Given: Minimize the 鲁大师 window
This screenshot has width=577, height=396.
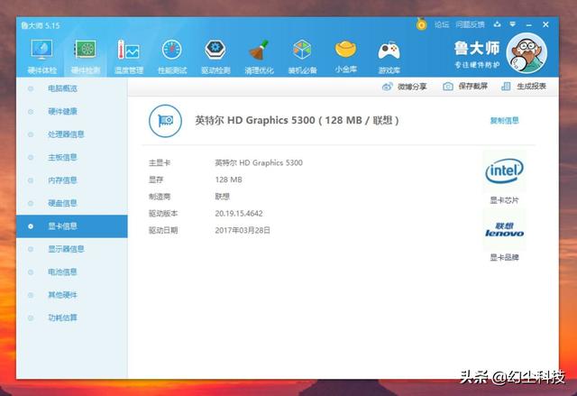Looking at the screenshot, I should coord(529,24).
